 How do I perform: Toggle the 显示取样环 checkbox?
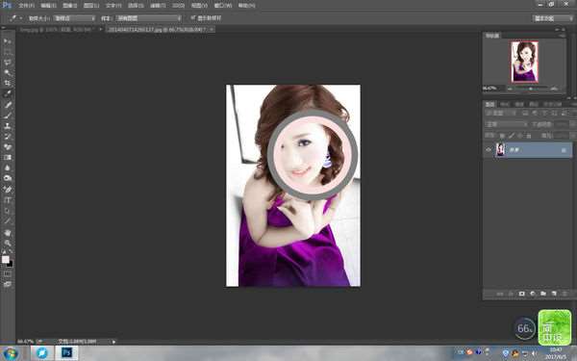click(x=192, y=17)
